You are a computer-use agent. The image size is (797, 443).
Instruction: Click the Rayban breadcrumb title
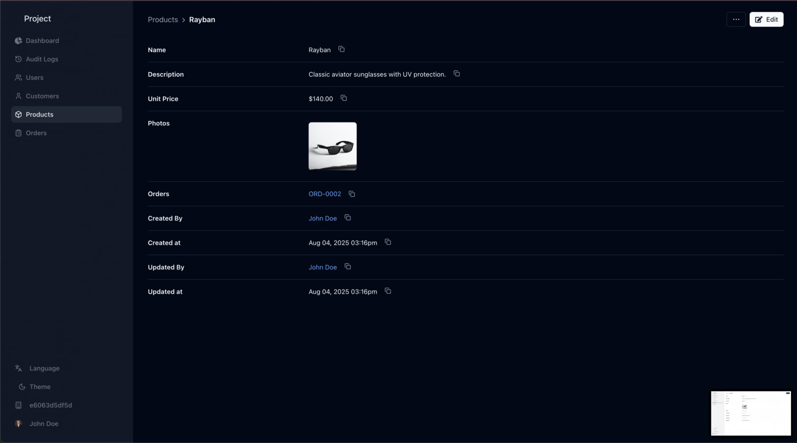click(202, 20)
